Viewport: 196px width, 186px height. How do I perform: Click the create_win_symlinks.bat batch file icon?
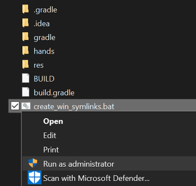pos(26,106)
